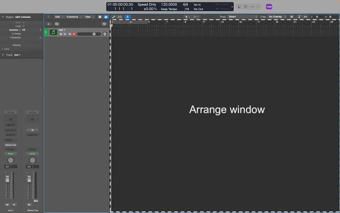Disable record-enable on Inst 1
Viewport: 340px width, 213px height.
(74, 34)
